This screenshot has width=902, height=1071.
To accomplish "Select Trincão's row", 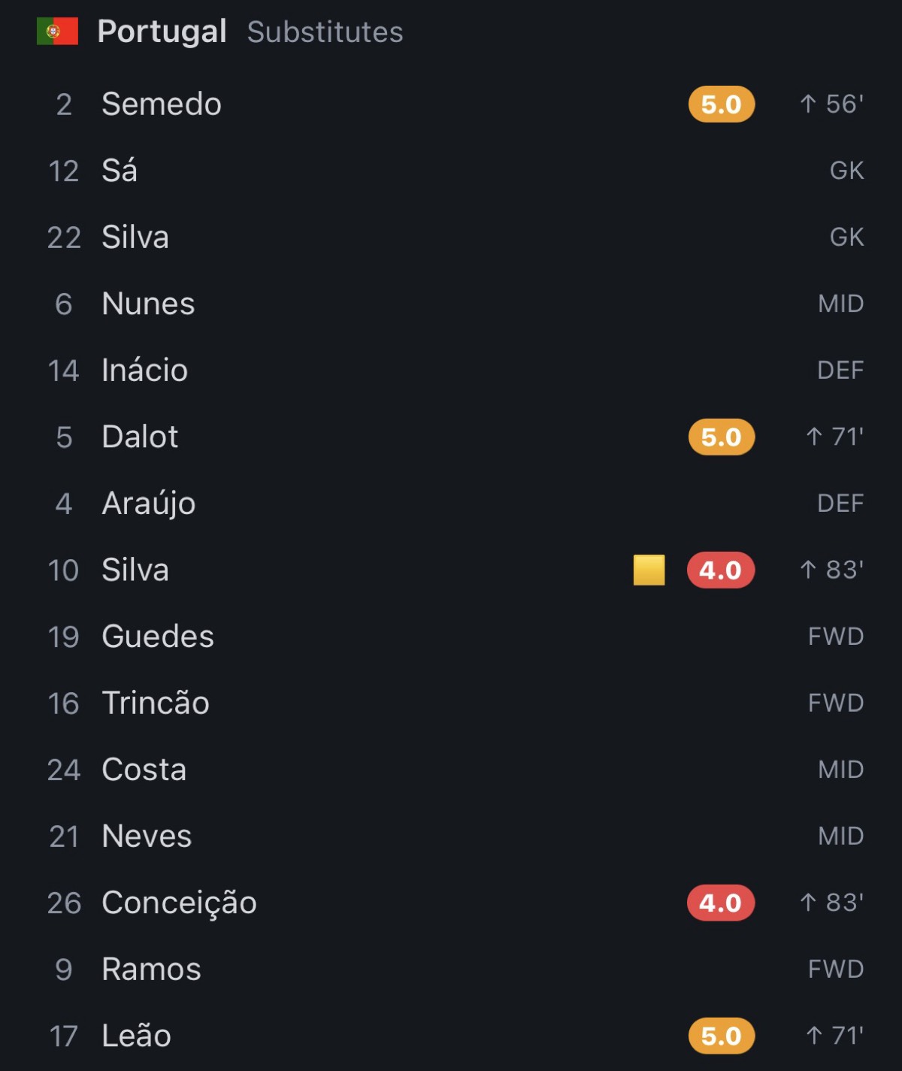I will [x=451, y=703].
